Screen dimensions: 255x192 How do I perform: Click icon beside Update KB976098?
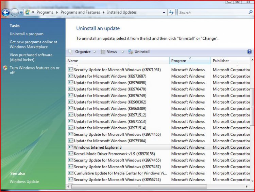(x=71, y=83)
